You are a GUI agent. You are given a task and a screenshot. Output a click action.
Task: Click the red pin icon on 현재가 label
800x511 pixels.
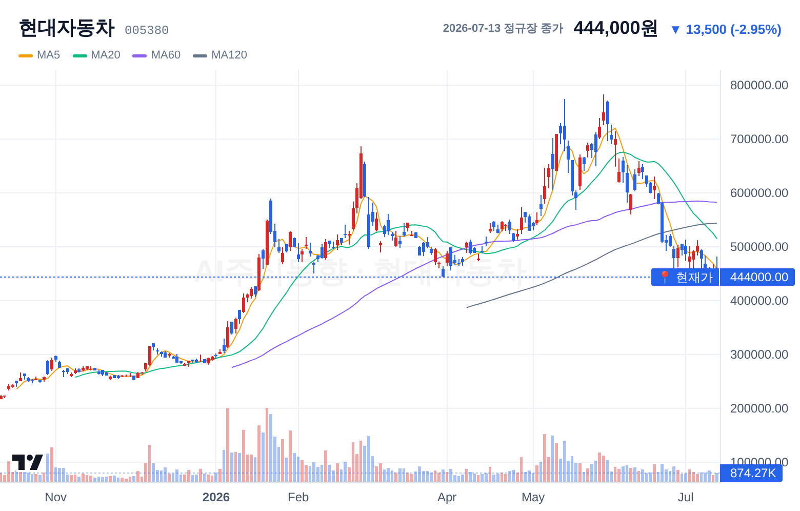pos(665,277)
